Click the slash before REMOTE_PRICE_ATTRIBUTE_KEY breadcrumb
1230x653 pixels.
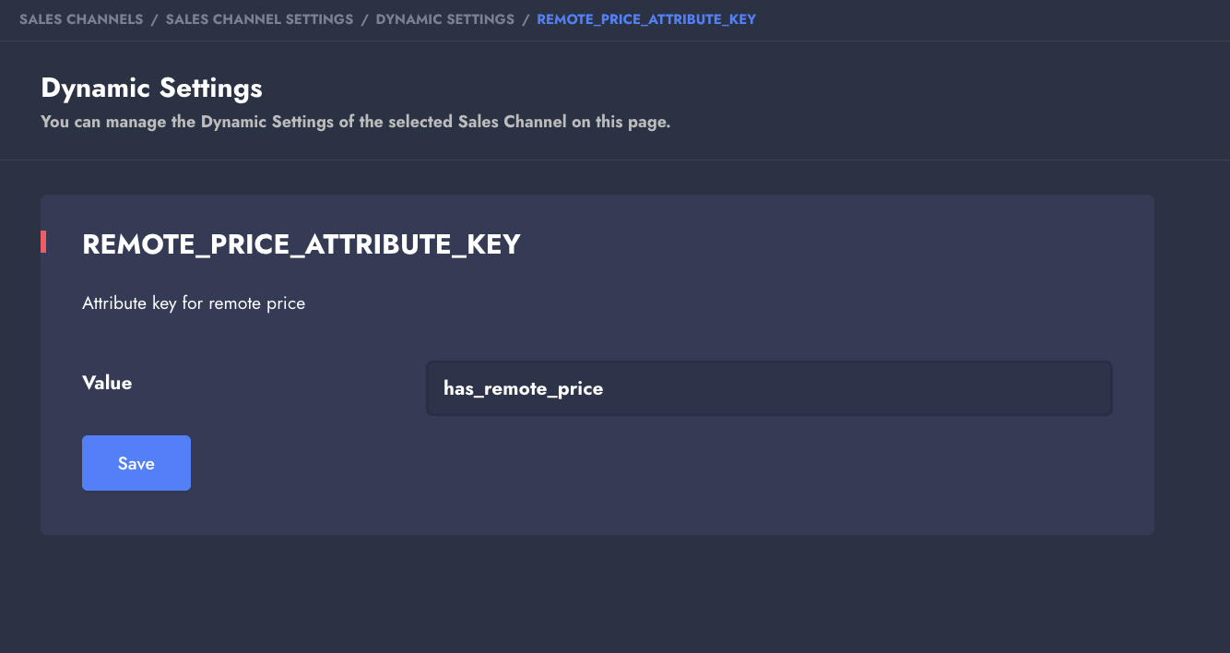coord(526,19)
